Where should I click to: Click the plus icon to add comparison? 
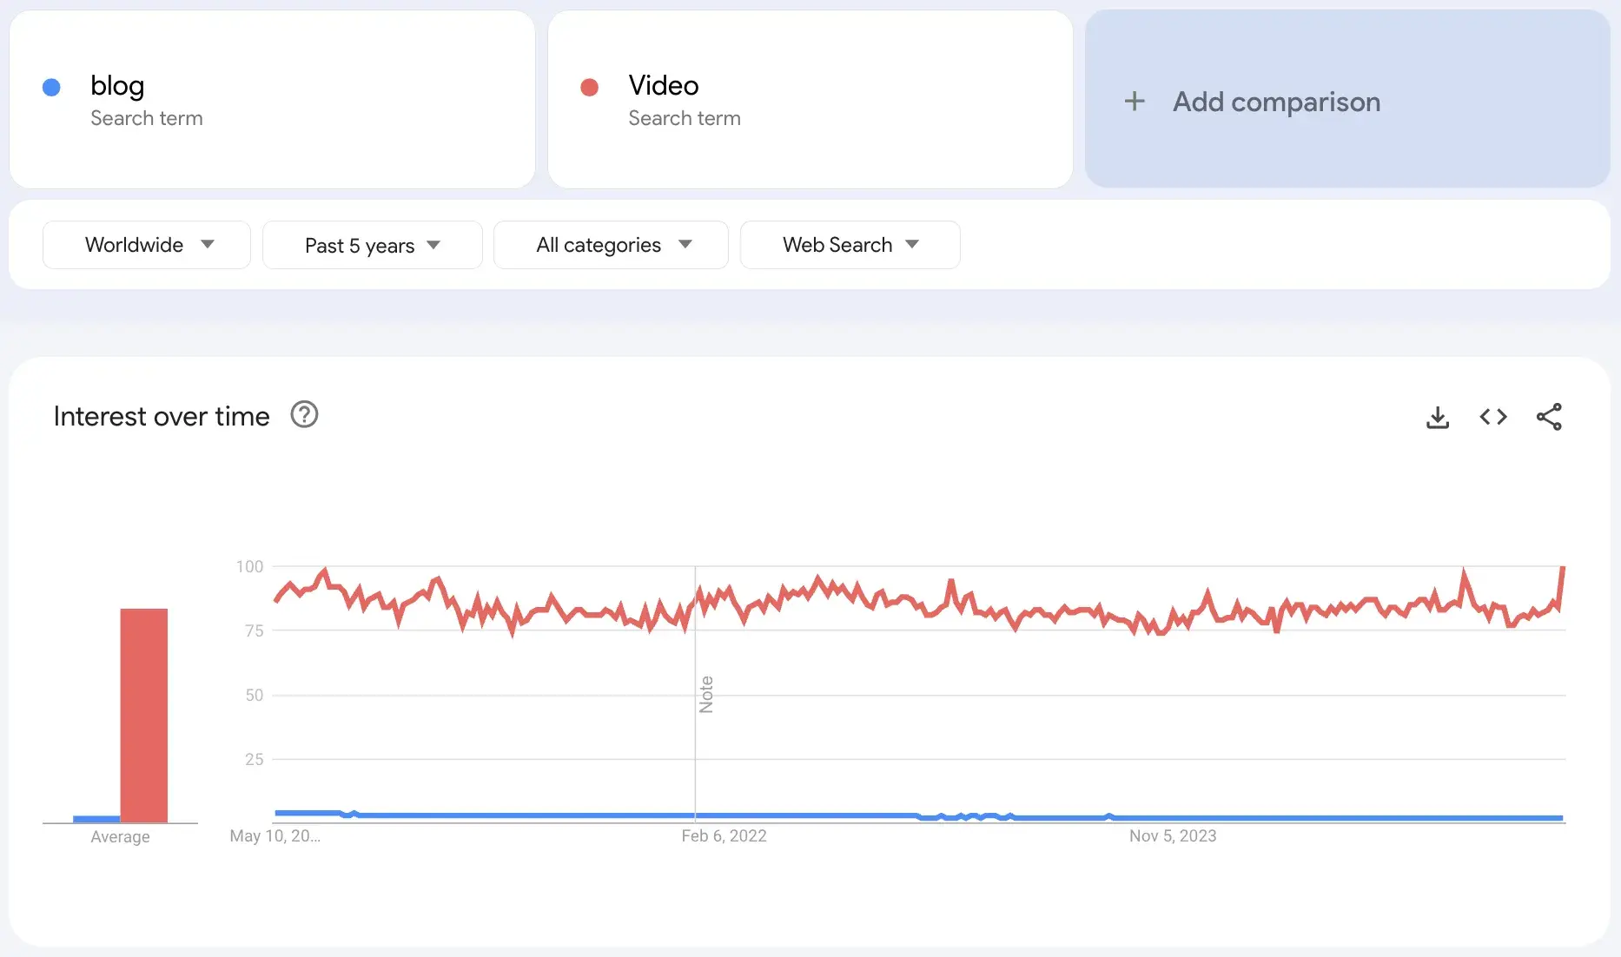pos(1135,102)
